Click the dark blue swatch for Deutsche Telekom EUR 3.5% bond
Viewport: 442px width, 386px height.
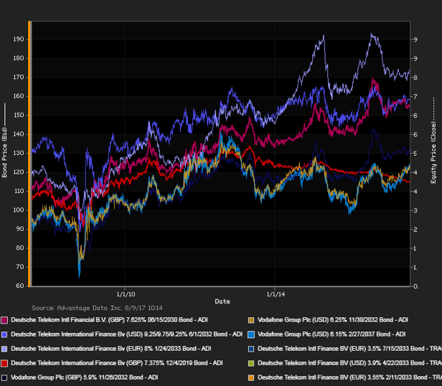click(251, 349)
